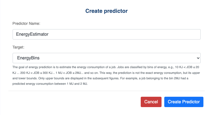Click the middle of the Target select box
This screenshot has width=213, height=115.
click(x=106, y=58)
